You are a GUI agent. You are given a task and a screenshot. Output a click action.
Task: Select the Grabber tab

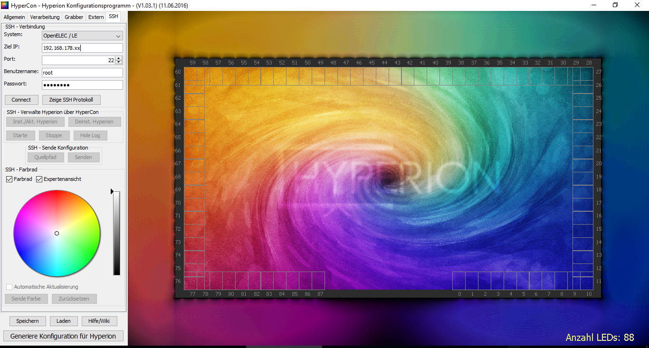point(74,17)
